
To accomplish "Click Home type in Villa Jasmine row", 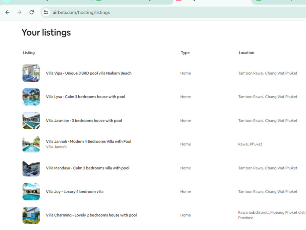I will point(186,121).
